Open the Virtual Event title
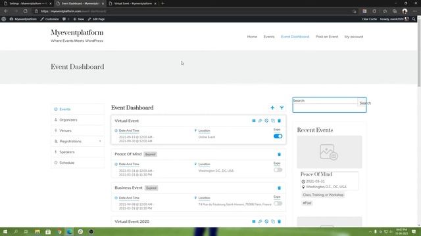Image resolution: width=421 pixels, height=236 pixels. (127, 121)
